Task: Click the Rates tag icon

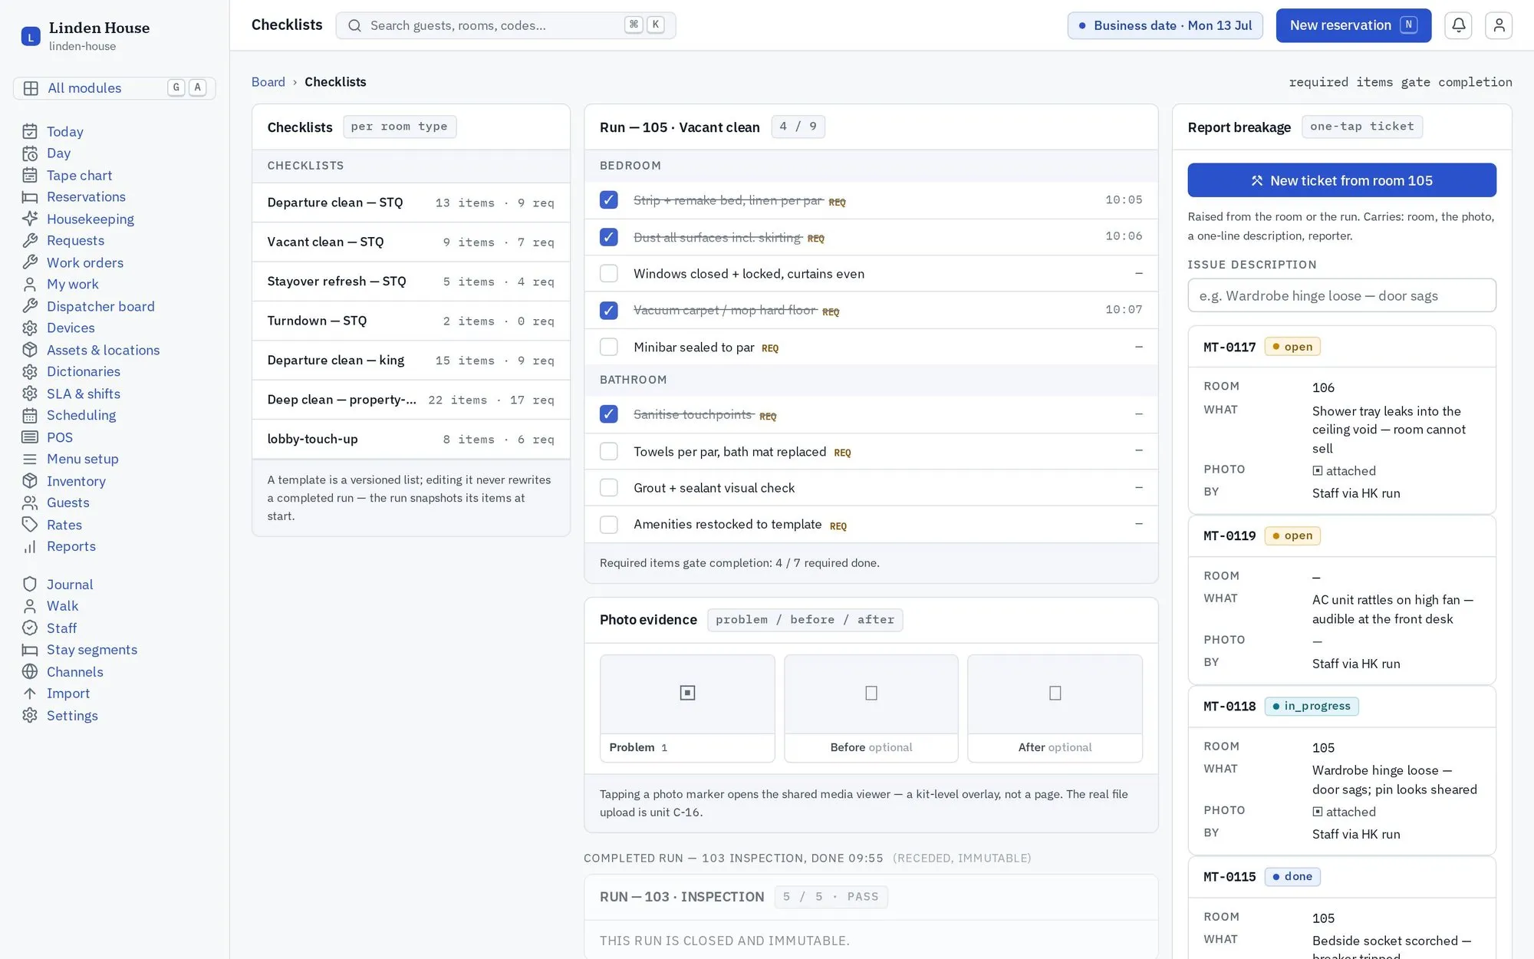Action: point(30,524)
